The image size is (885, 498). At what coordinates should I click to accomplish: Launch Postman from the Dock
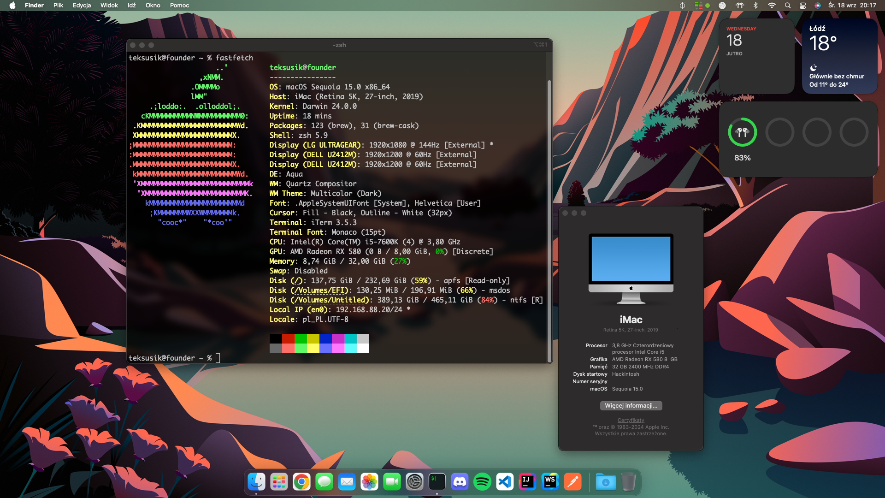[x=572, y=482]
